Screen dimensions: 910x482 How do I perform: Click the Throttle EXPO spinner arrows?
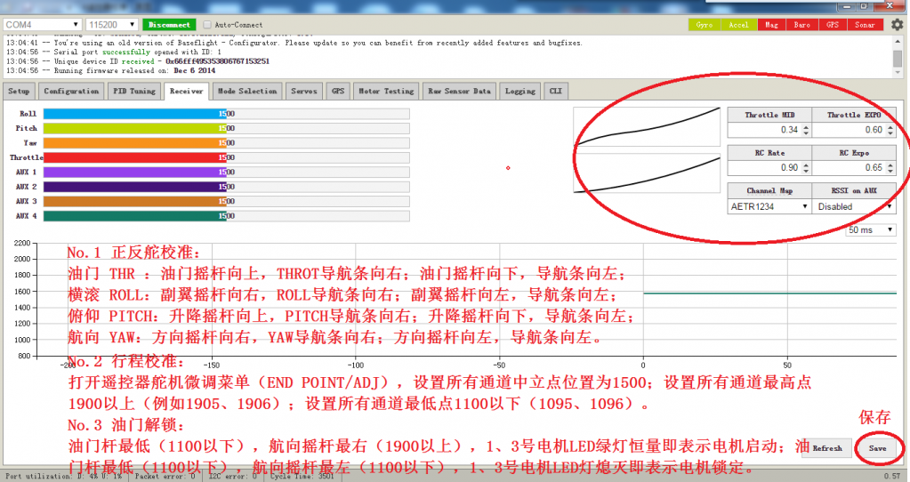[890, 130]
